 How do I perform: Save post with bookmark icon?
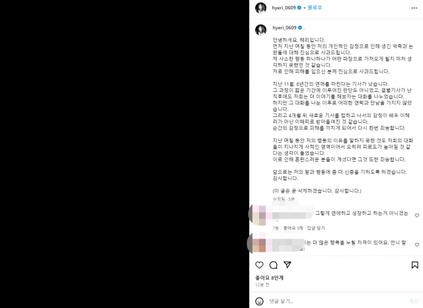[414, 265]
